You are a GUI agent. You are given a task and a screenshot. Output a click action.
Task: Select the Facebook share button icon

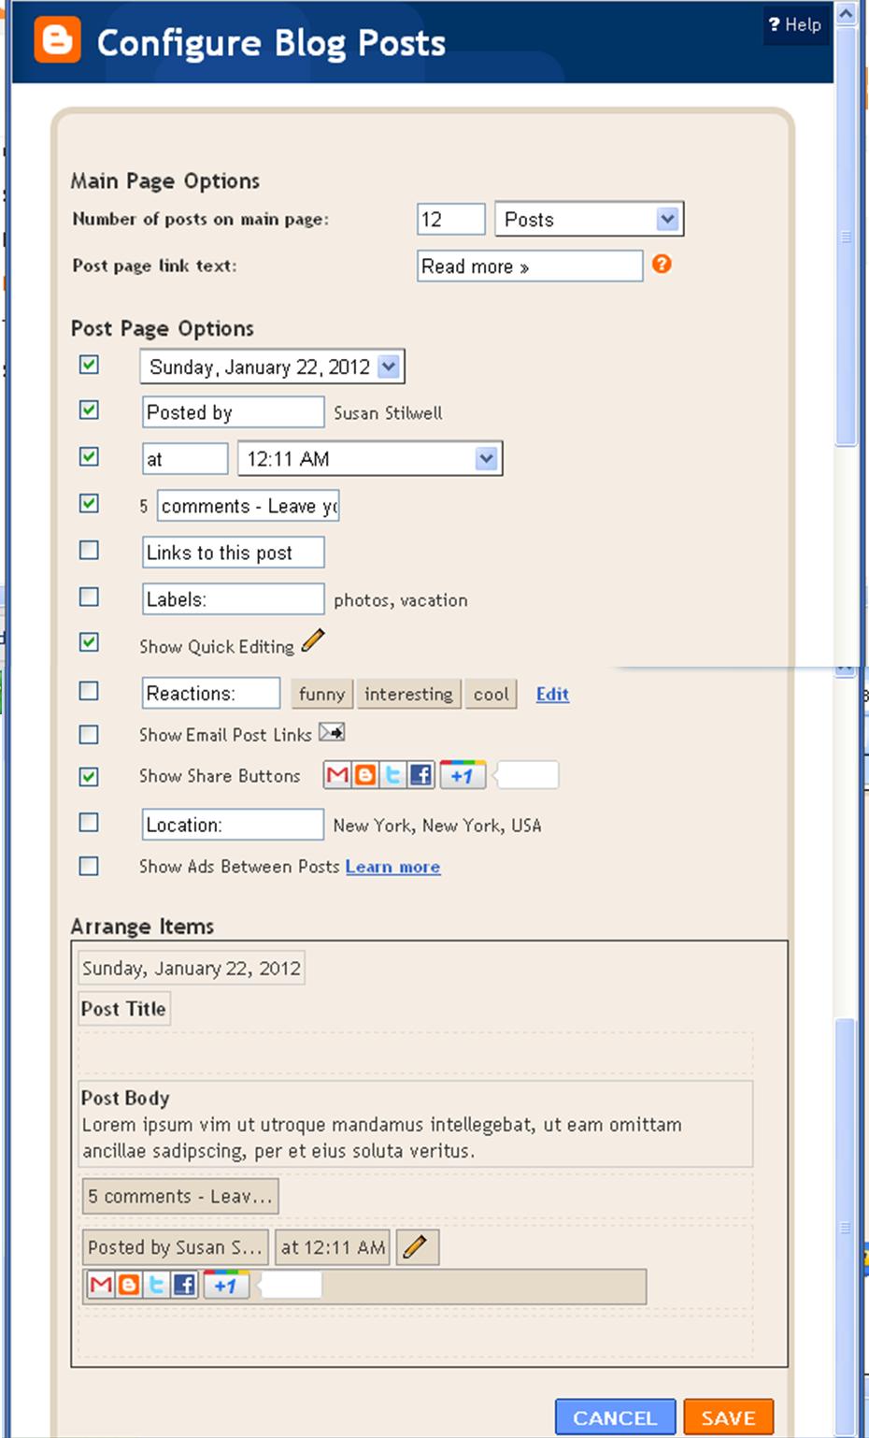tap(422, 774)
